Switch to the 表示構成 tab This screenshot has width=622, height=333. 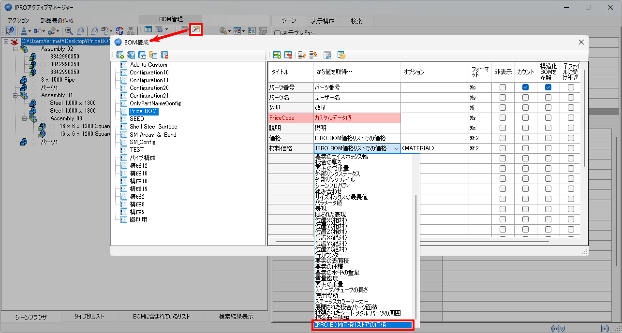coord(324,21)
